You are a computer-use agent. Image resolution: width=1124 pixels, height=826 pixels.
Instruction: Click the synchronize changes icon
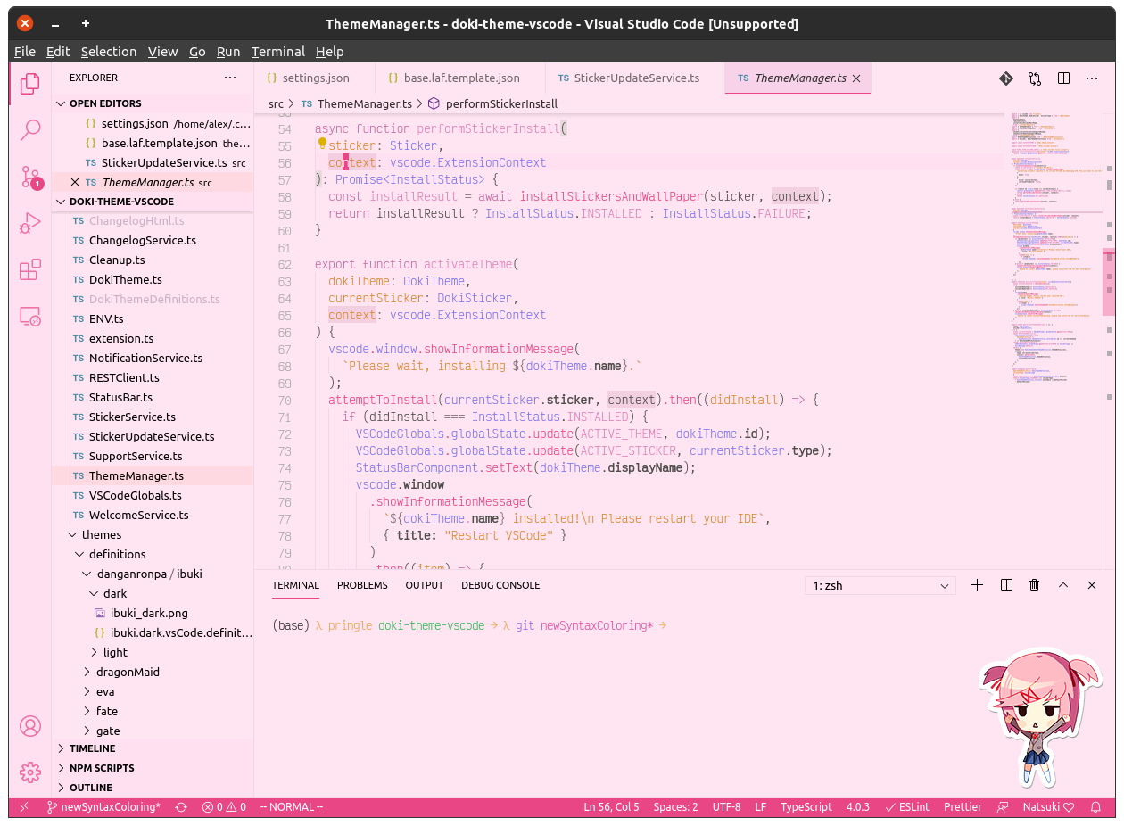click(x=181, y=807)
